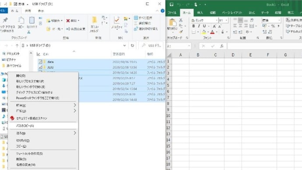Decrease font size with the small A

pyautogui.click(x=220, y=26)
